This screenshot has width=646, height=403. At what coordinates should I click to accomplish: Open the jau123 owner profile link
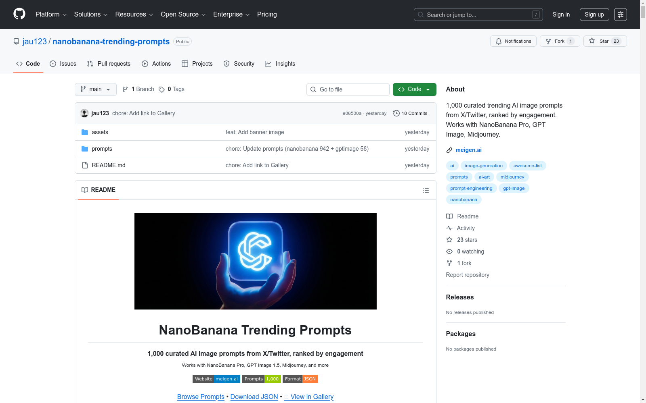coord(35,42)
